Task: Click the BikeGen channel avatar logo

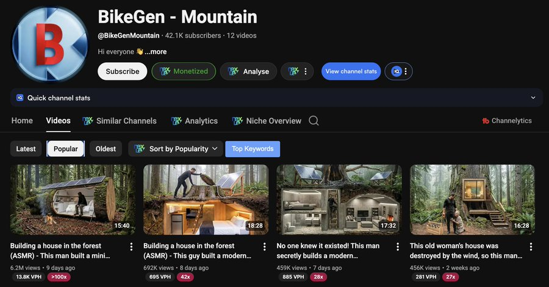Action: [50, 43]
